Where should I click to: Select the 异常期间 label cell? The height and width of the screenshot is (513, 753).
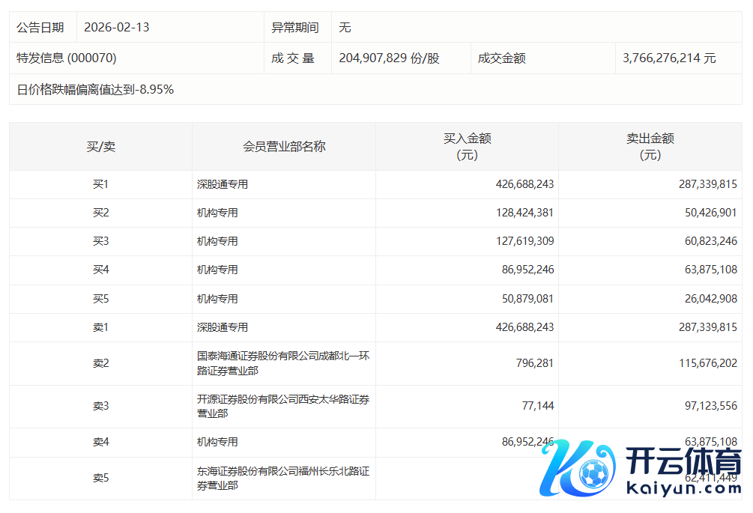pyautogui.click(x=294, y=28)
